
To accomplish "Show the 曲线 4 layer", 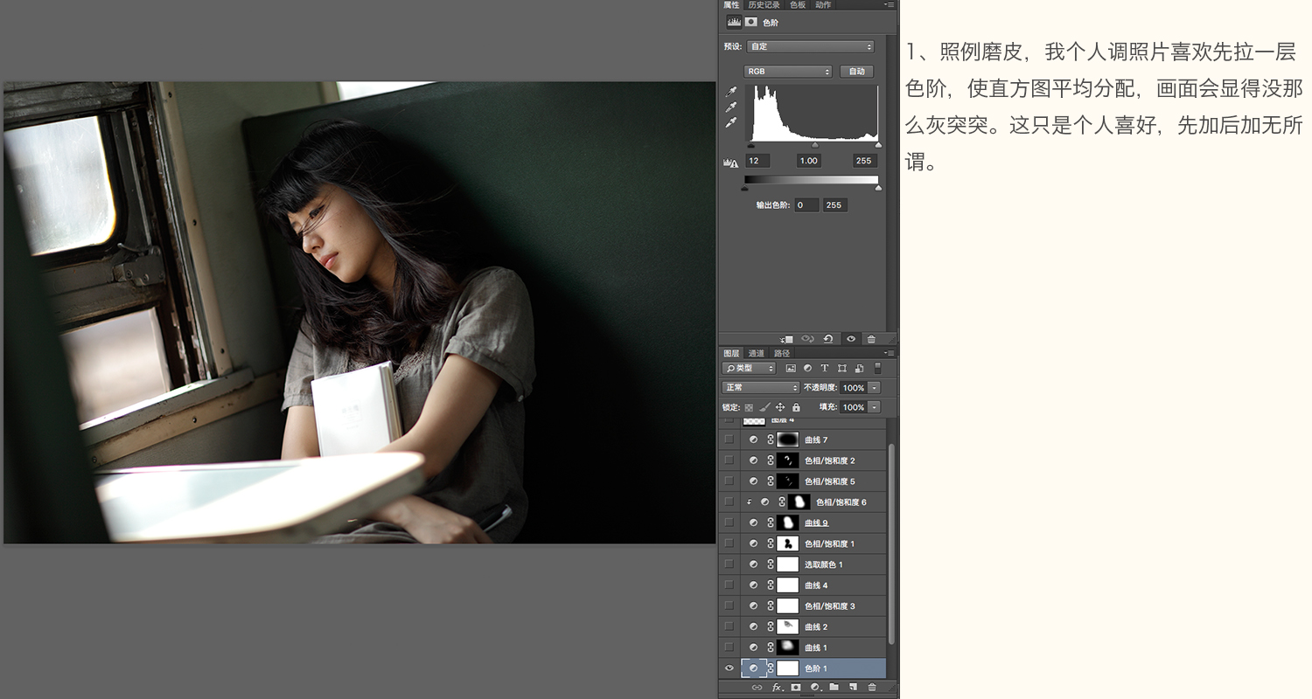I will tap(729, 585).
